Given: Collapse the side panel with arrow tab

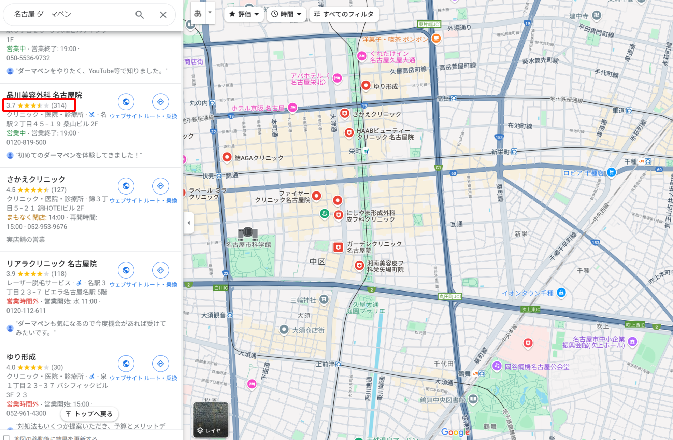Looking at the screenshot, I should [x=189, y=223].
